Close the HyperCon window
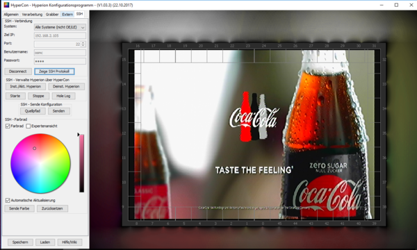Screen dimensions: 417x250 tap(411, 5)
